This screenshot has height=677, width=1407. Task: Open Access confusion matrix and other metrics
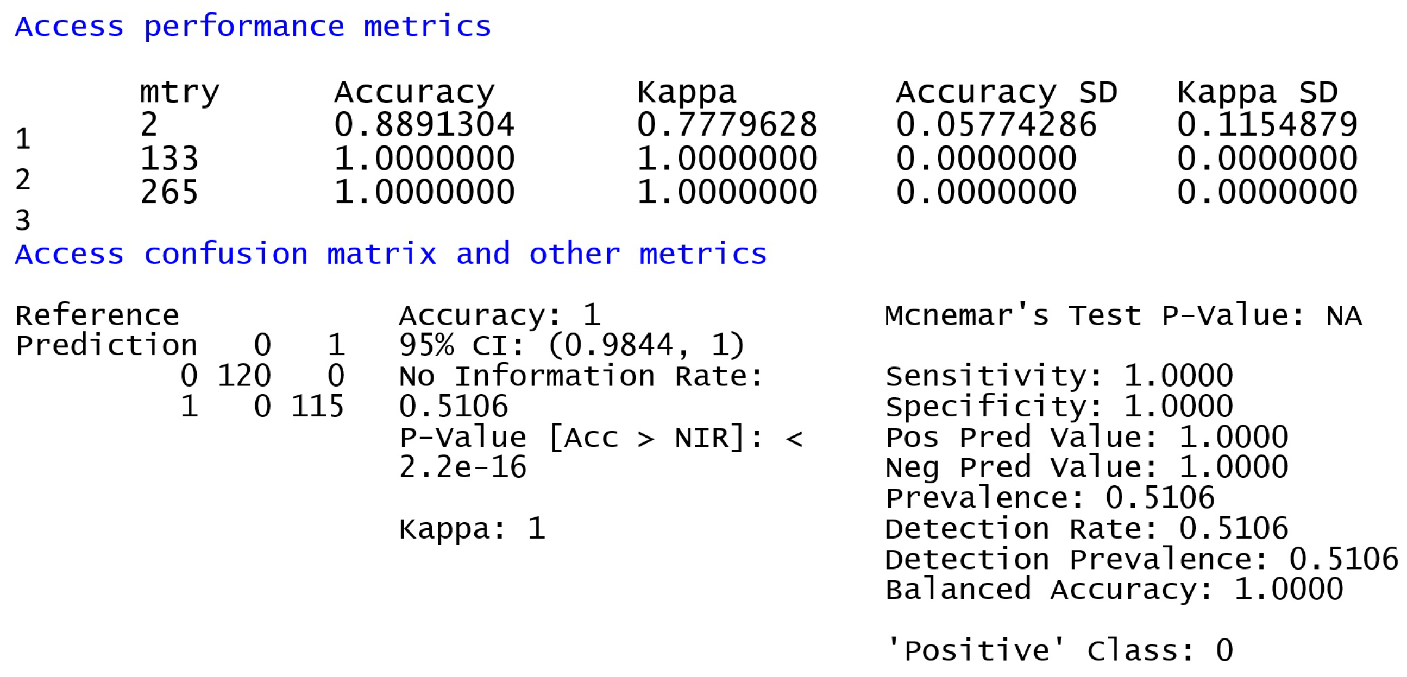[x=391, y=254]
